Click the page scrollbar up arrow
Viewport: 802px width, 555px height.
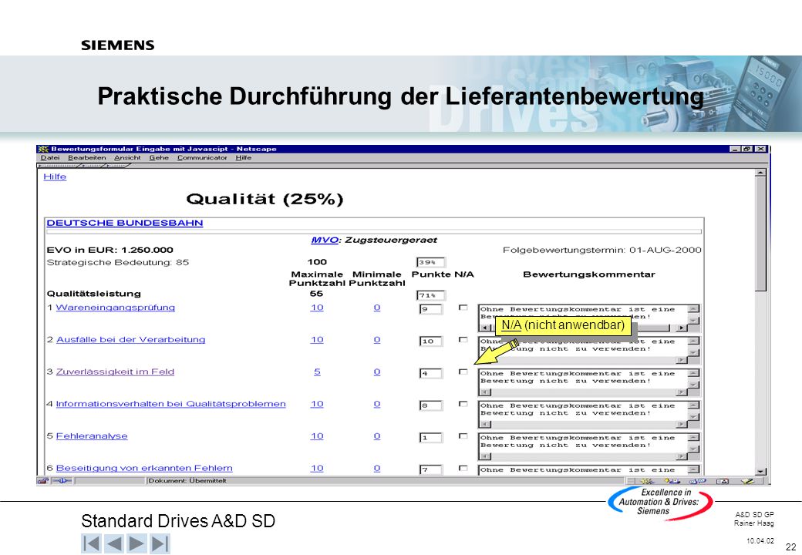(x=761, y=173)
